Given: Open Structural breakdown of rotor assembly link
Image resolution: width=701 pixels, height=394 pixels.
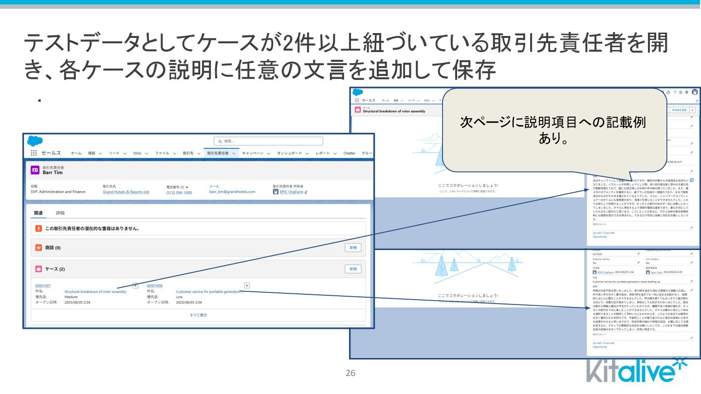Looking at the screenshot, I should tap(95, 292).
